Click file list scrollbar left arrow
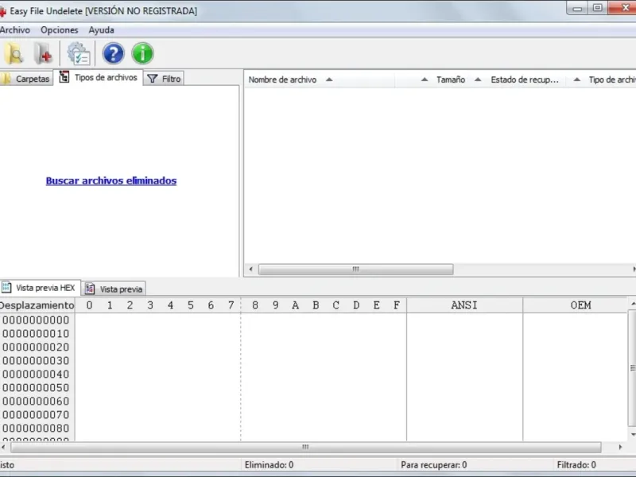 [250, 270]
